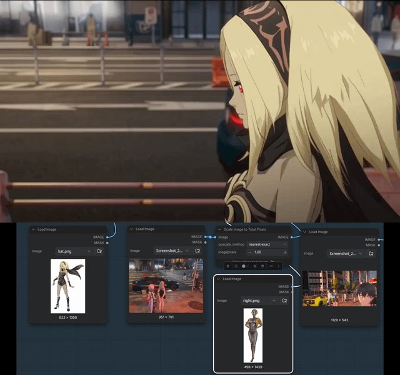Open the file browser for right.png node

tap(285, 301)
